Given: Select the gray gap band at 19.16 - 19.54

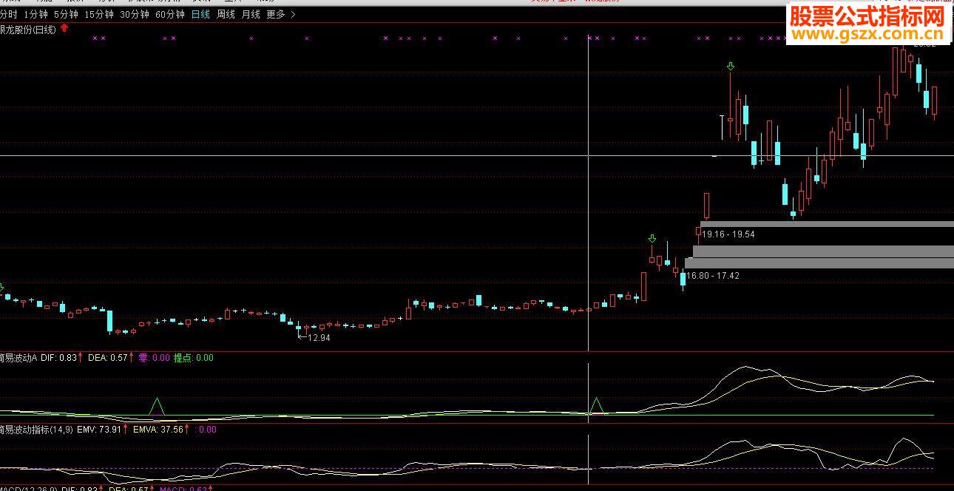Looking at the screenshot, I should click(x=827, y=224).
